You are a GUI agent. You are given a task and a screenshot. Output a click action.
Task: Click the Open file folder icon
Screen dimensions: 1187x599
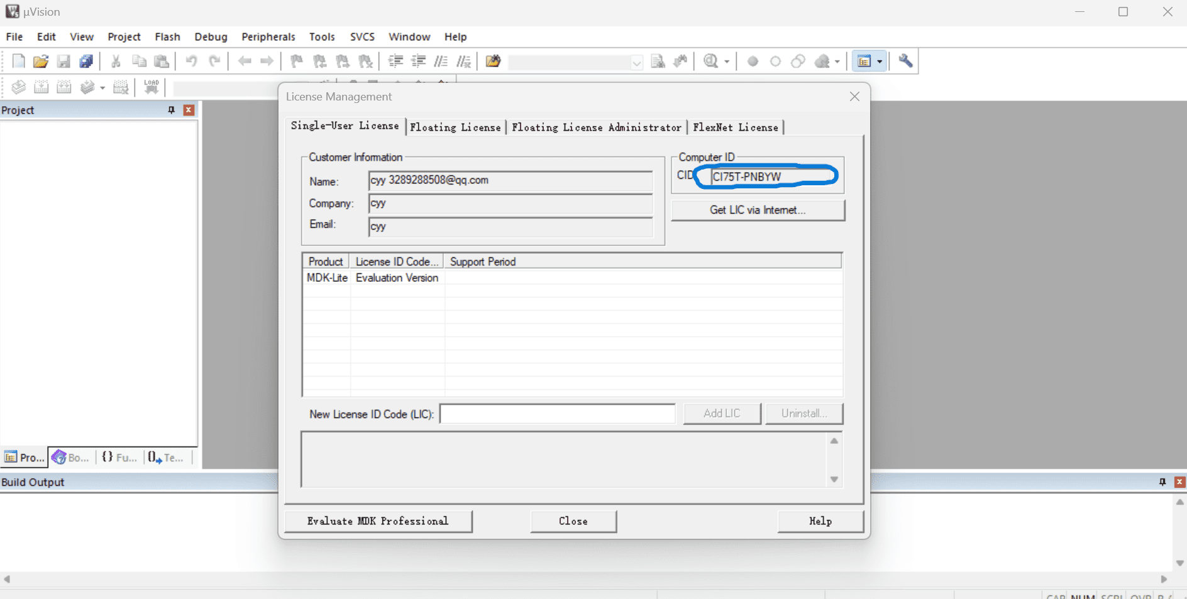(41, 61)
